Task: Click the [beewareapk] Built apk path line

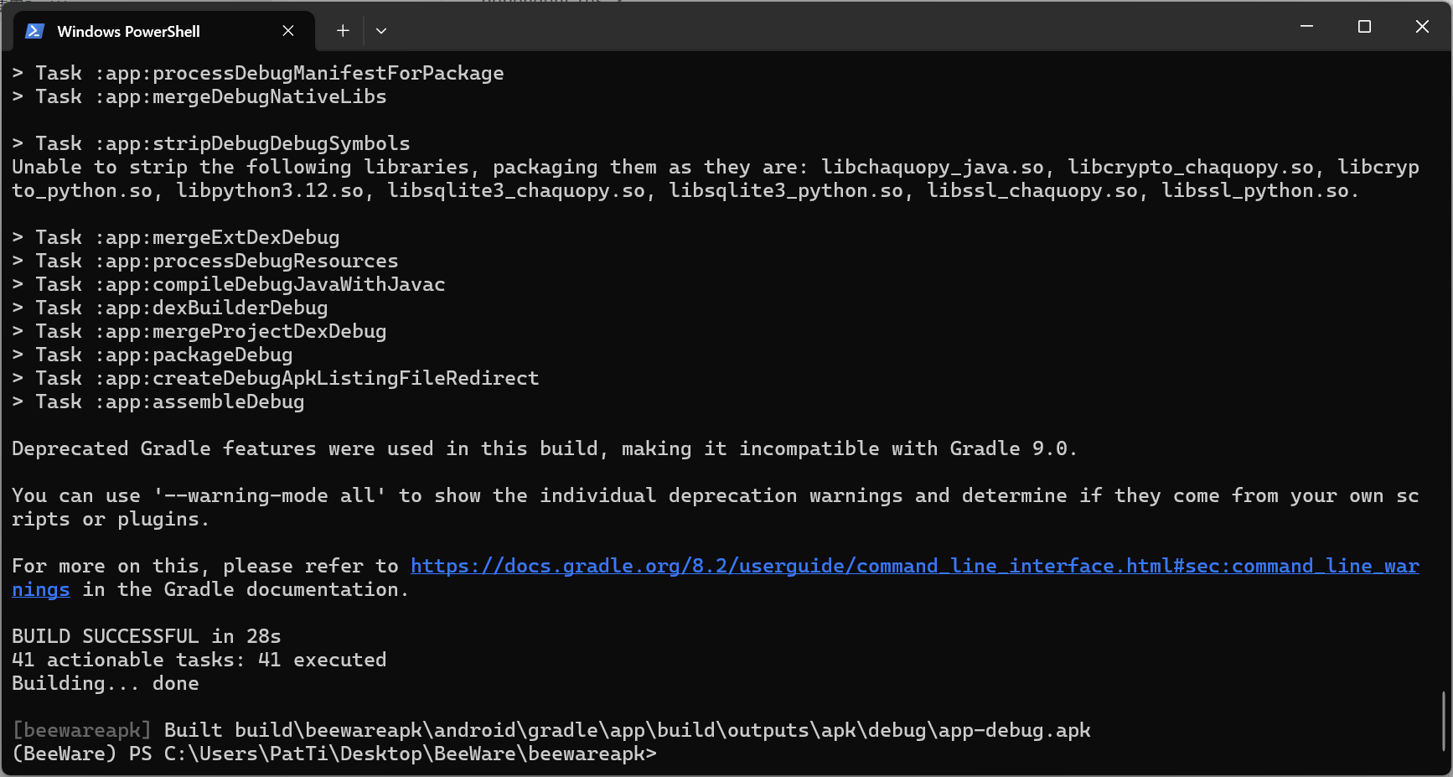Action: [551, 731]
